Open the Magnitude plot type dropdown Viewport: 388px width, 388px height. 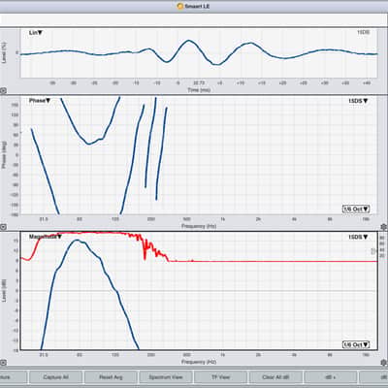(x=46, y=237)
